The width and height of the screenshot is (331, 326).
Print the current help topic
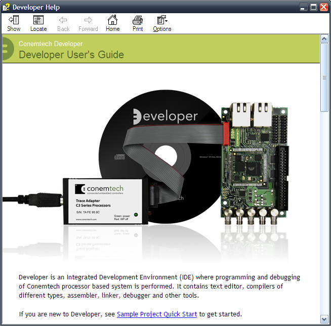pyautogui.click(x=138, y=20)
